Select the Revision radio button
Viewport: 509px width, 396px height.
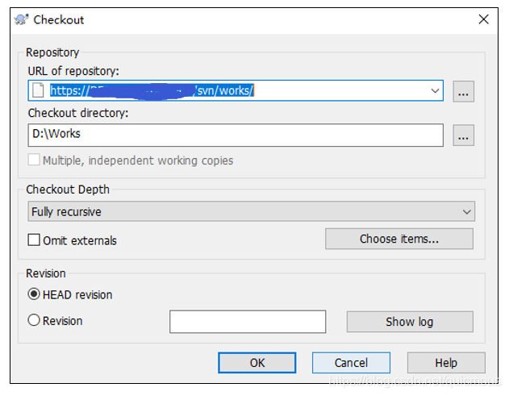(x=34, y=320)
